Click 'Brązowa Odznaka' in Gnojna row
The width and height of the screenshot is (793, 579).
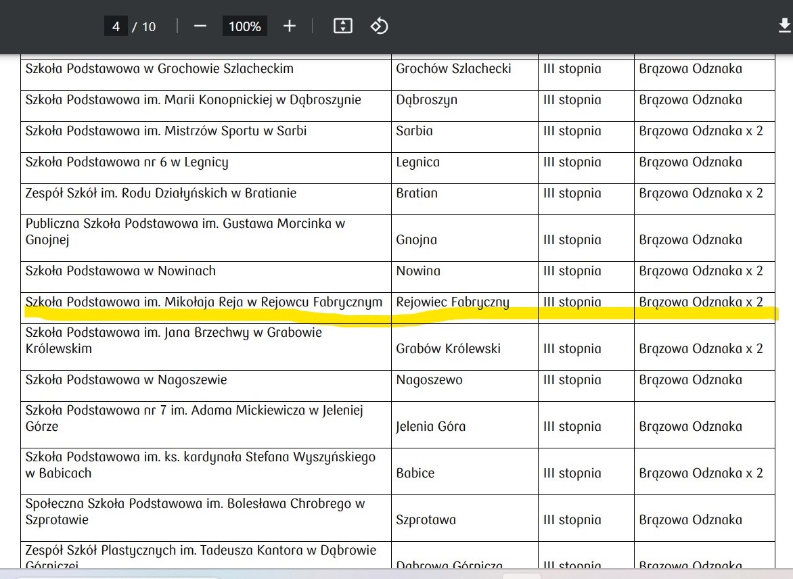coord(690,239)
